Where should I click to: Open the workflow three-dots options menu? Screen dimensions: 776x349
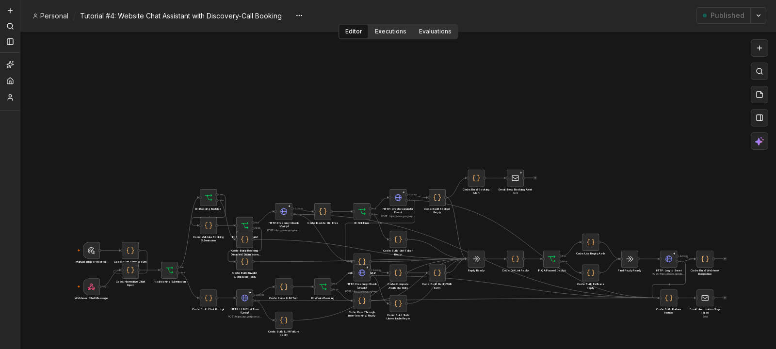coord(299,16)
